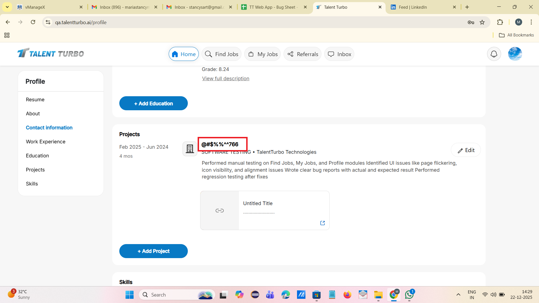Click the link chain thumbnail icon
Viewport: 539px width, 303px height.
point(220,211)
